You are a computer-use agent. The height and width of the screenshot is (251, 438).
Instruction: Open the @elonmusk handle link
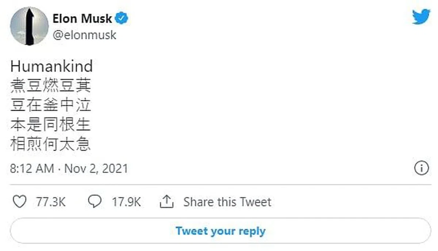[x=85, y=35]
